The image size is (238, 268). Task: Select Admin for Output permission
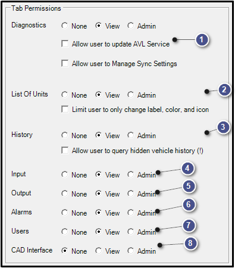131,194
